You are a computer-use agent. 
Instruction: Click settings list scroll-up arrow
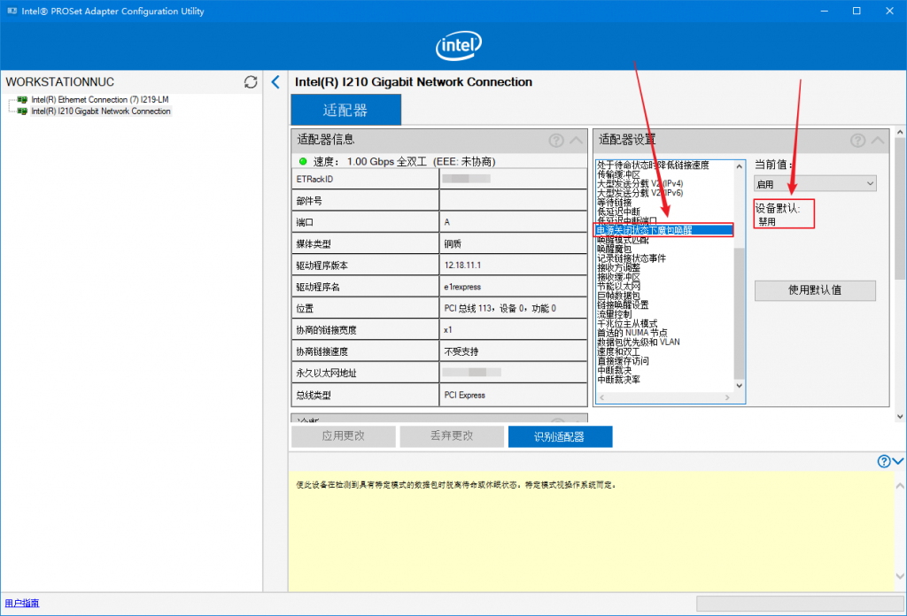pyautogui.click(x=740, y=166)
